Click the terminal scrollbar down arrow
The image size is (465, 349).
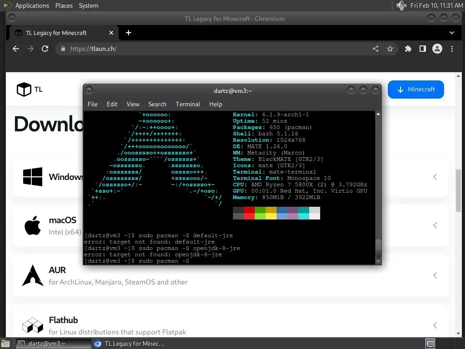378,261
